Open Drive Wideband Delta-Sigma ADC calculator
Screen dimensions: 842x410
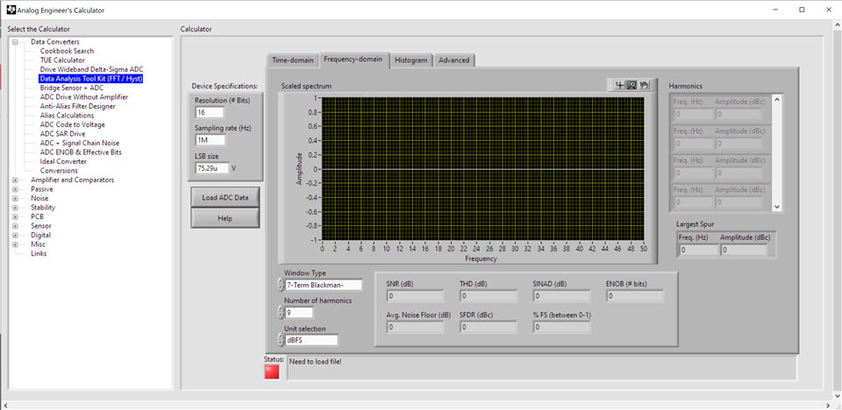click(91, 69)
